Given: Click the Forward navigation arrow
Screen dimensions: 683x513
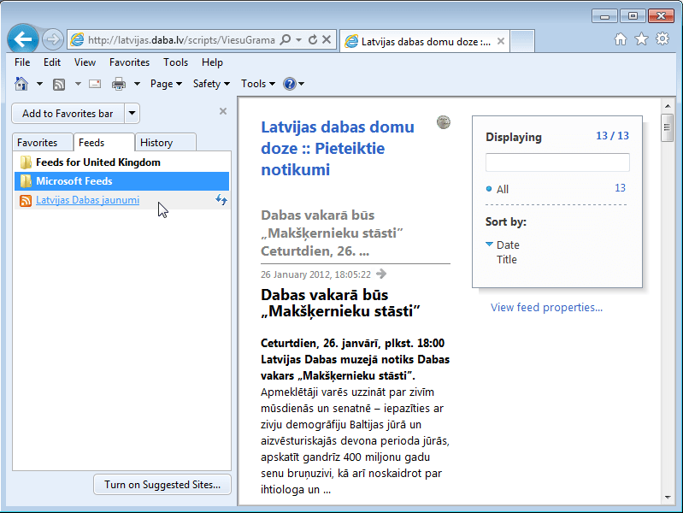Looking at the screenshot, I should pyautogui.click(x=53, y=39).
